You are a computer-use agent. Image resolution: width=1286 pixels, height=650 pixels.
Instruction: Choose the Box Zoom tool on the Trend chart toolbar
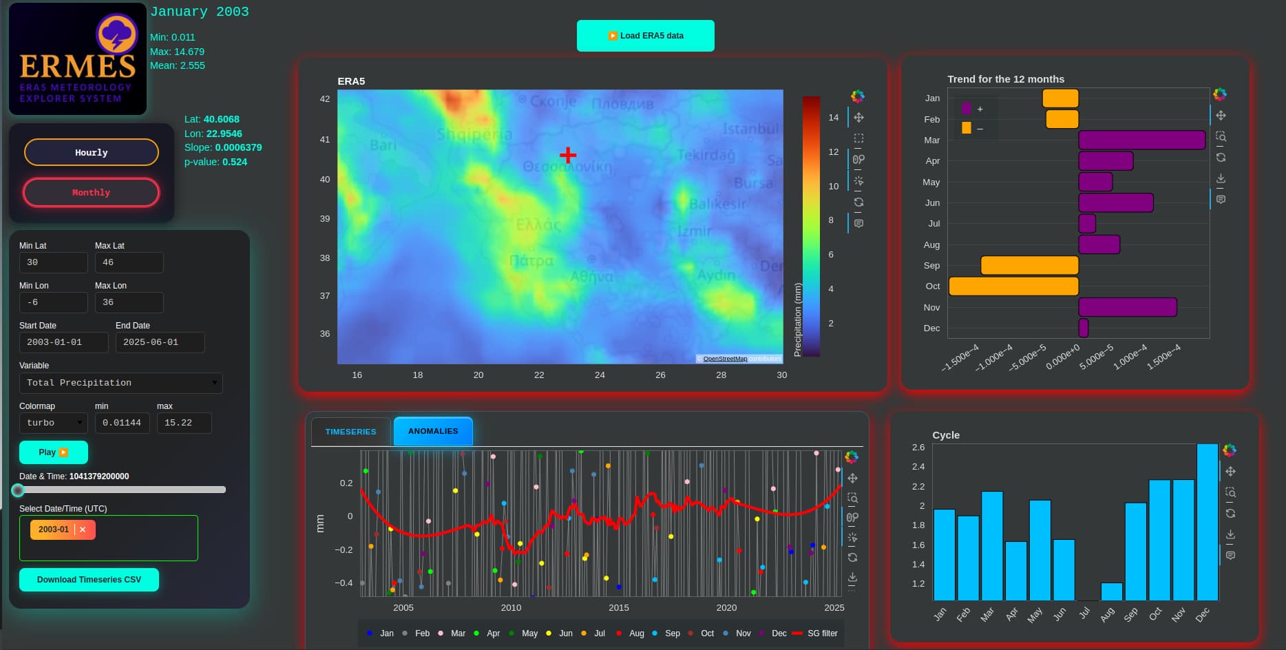tap(1221, 136)
